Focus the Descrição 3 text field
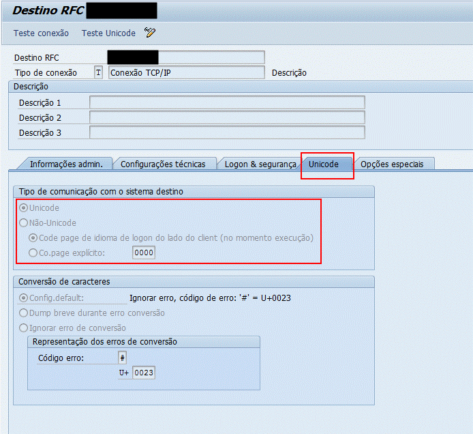 point(227,132)
